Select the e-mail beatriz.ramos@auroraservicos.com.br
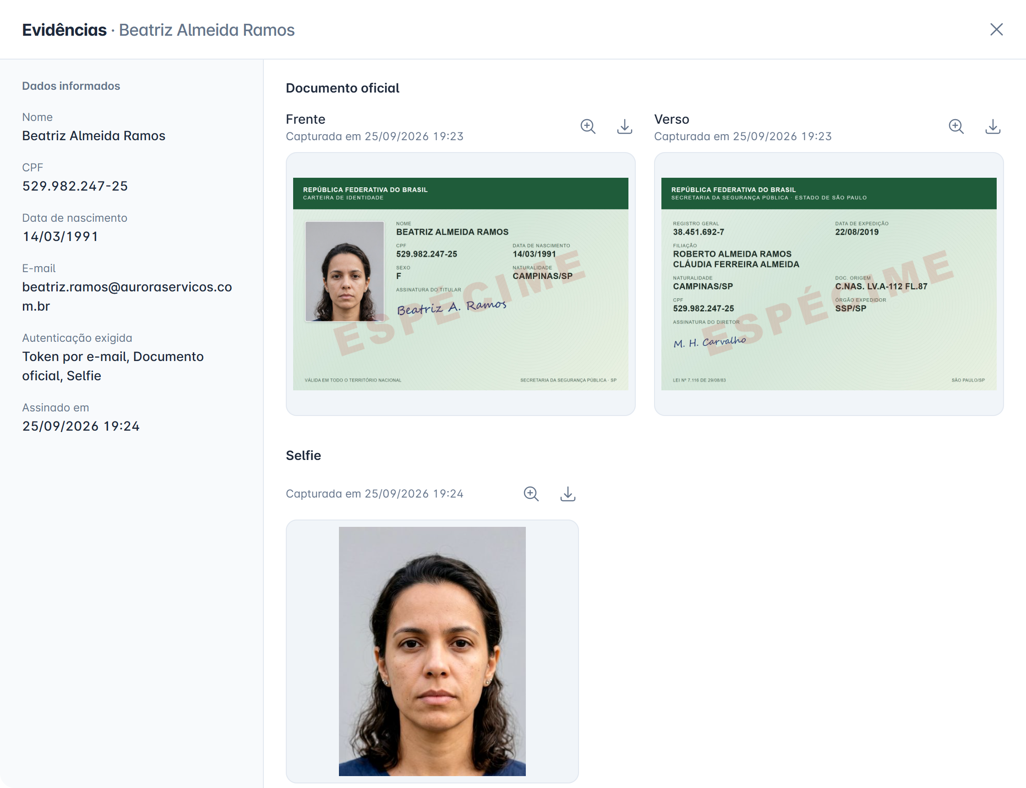 click(x=127, y=296)
